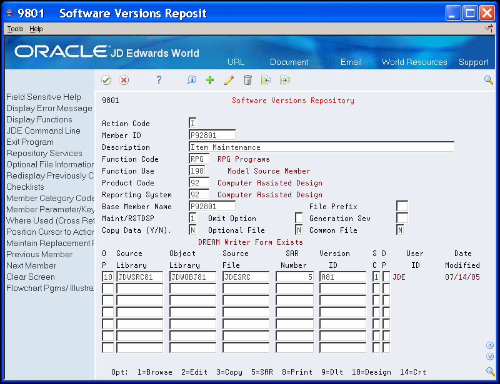
Task: Select Previous Member in sidebar
Action: (39, 254)
